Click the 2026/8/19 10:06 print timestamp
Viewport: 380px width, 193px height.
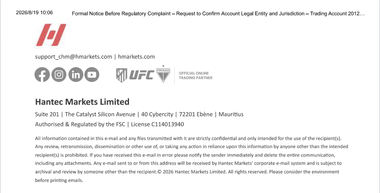[x=34, y=13]
